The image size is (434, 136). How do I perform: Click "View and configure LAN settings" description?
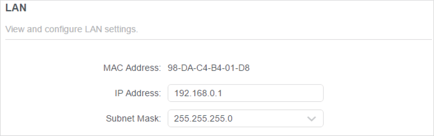coord(72,30)
